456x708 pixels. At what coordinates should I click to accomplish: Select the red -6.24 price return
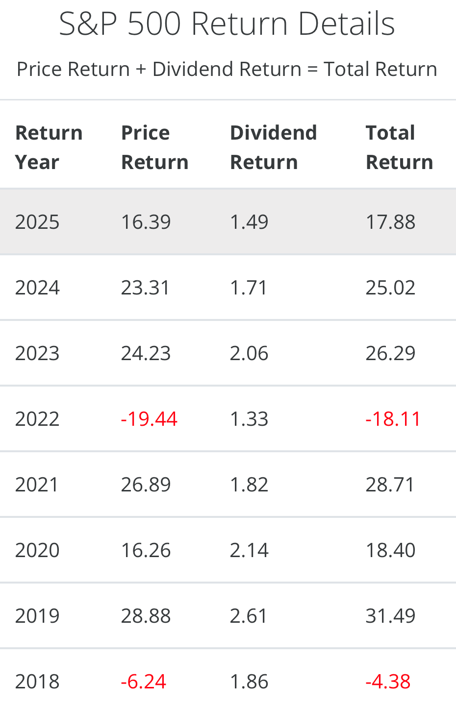tap(144, 682)
